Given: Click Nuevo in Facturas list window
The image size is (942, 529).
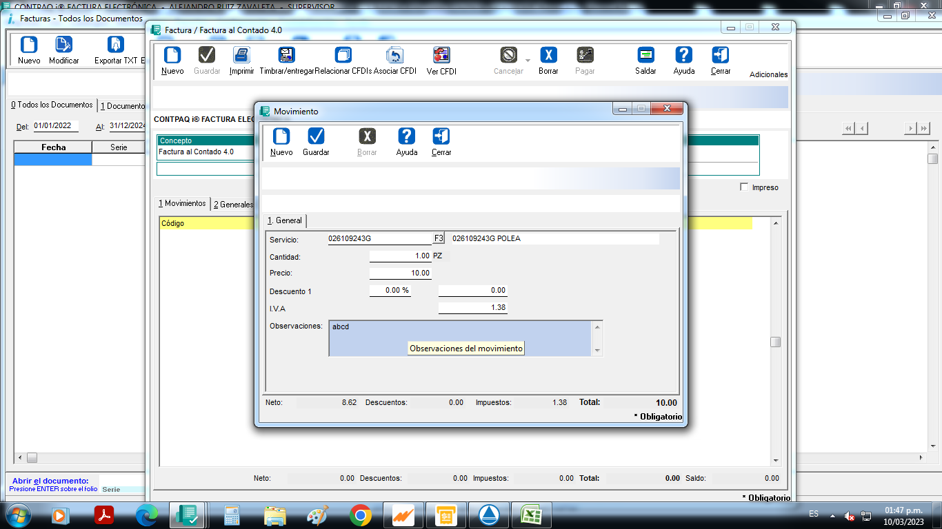Looking at the screenshot, I should click(29, 45).
